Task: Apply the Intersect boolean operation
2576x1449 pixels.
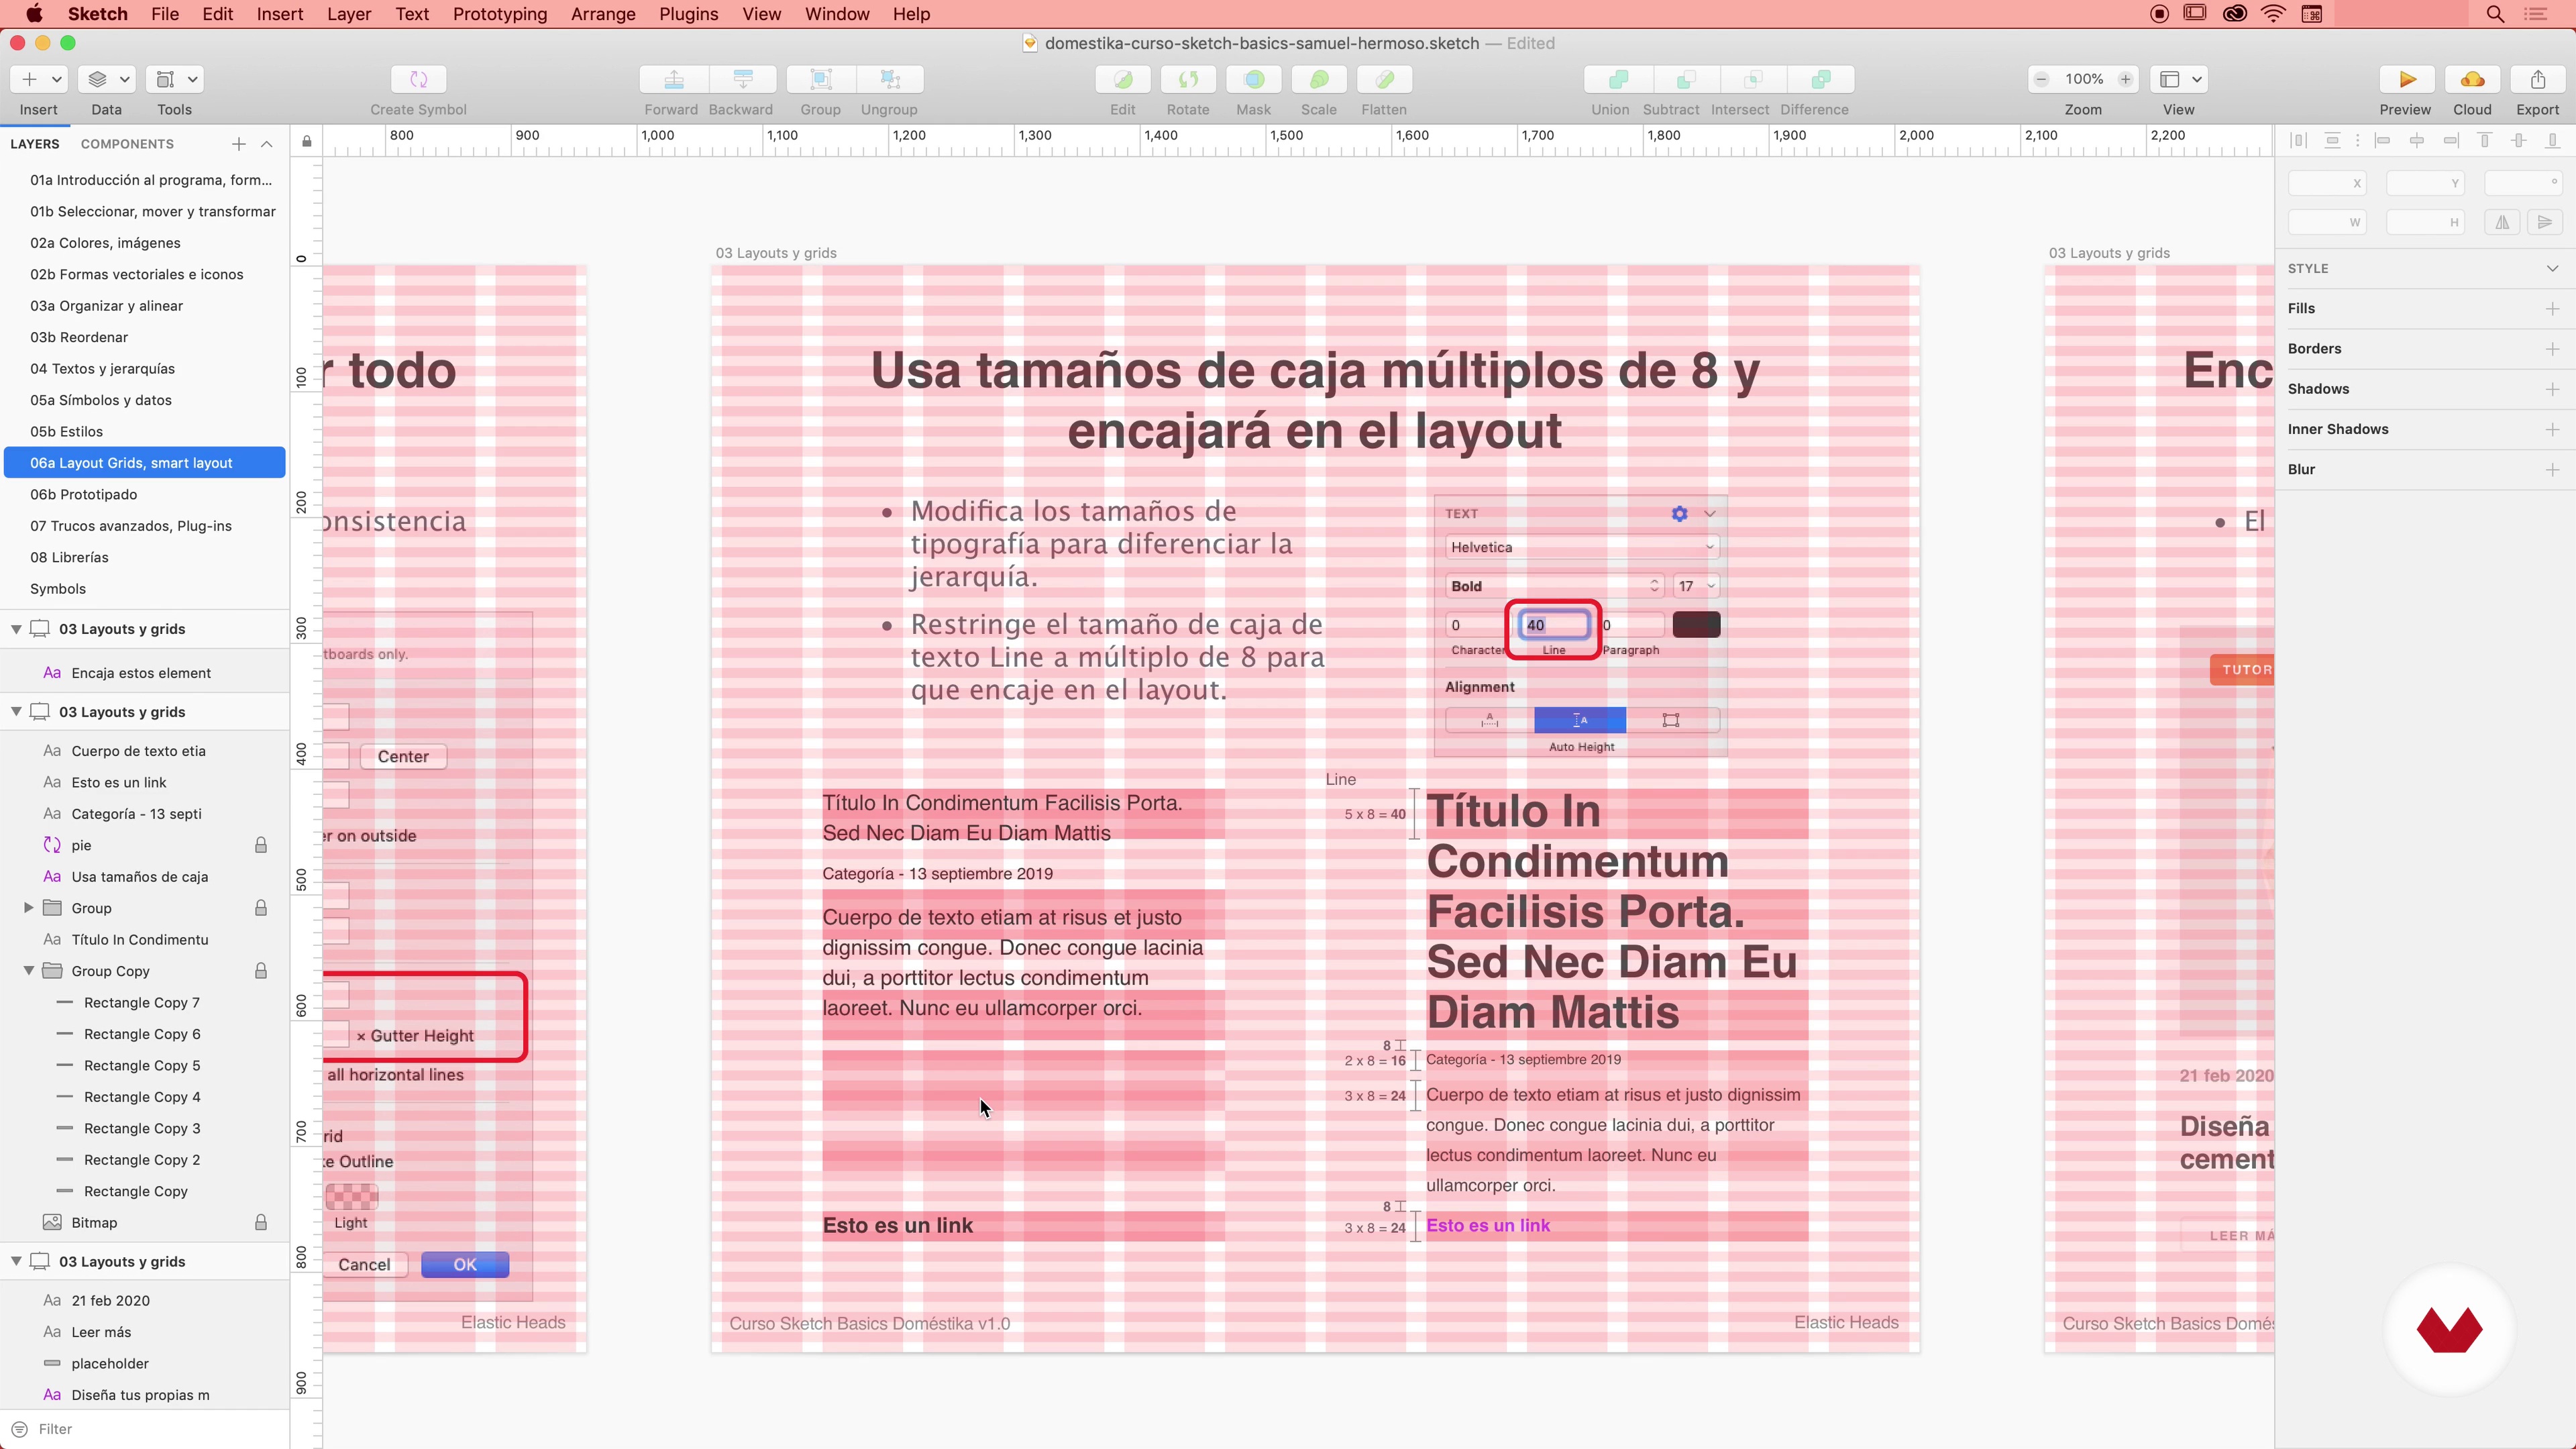Action: pyautogui.click(x=1753, y=79)
